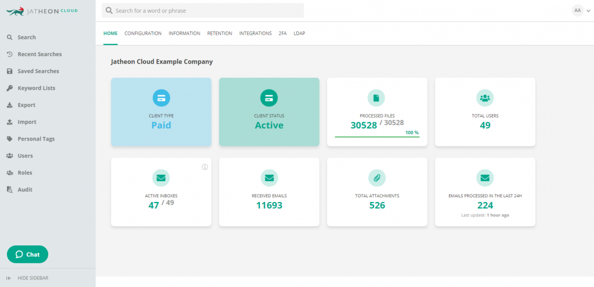594x287 pixels.
Task: Open the Import page in the sidebar
Action: point(27,122)
